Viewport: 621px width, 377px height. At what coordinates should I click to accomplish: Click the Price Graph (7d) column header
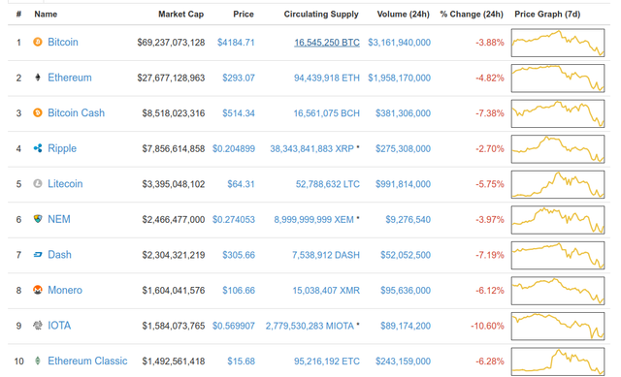point(547,15)
